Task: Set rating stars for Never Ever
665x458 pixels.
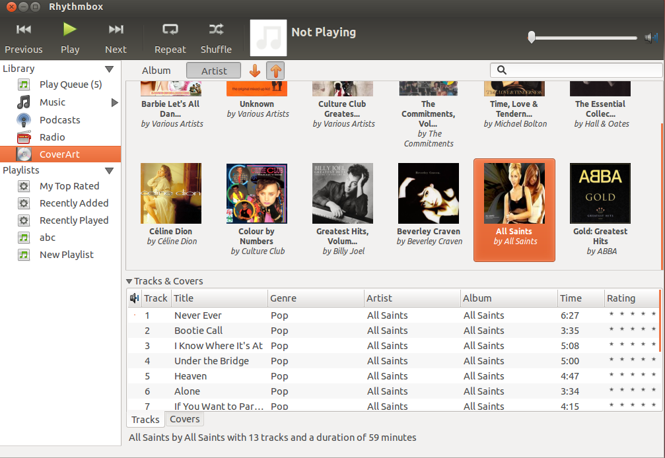Action: coord(633,314)
